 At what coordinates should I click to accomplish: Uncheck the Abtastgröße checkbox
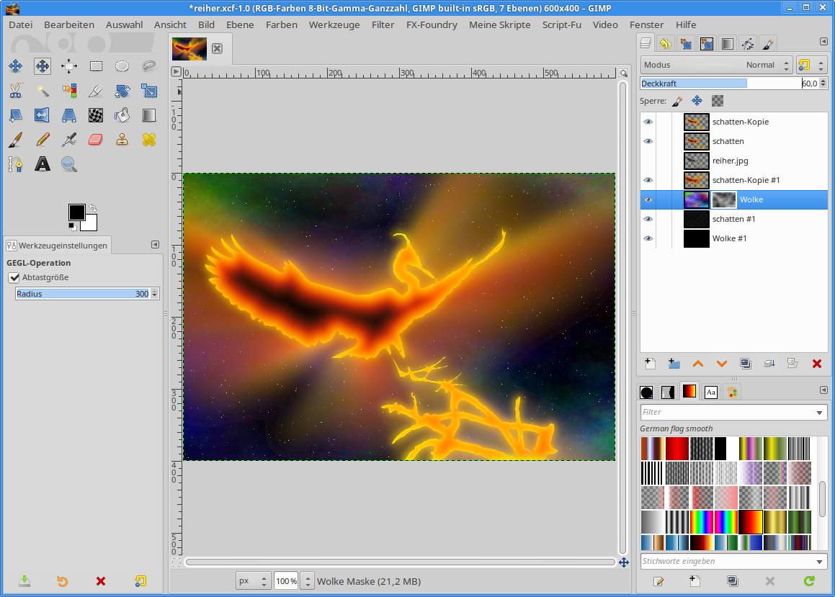coord(14,277)
